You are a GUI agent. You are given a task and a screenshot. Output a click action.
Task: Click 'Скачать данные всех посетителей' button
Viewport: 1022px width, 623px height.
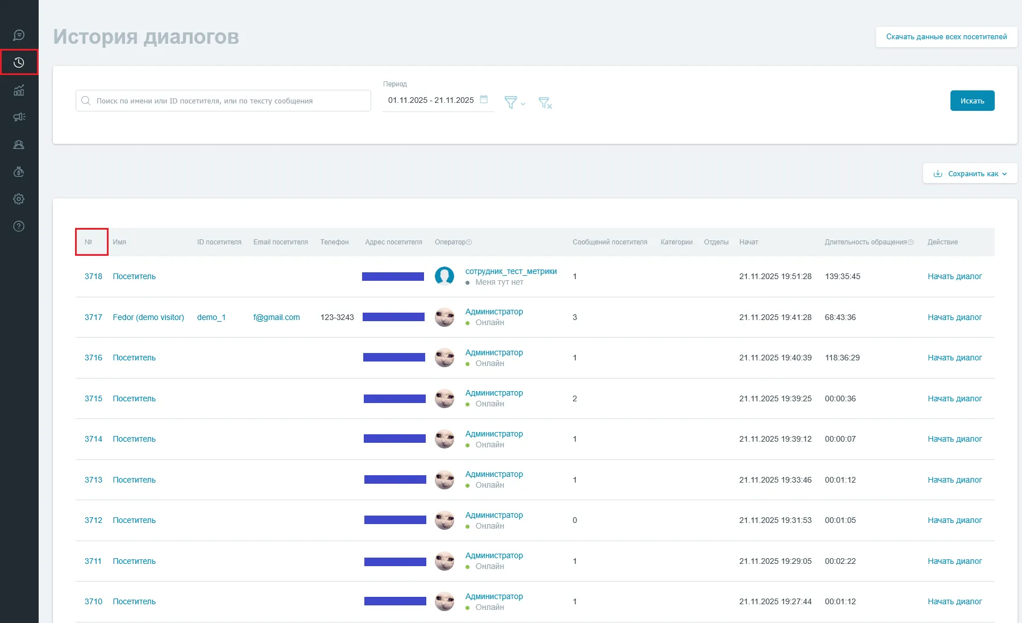pyautogui.click(x=946, y=37)
